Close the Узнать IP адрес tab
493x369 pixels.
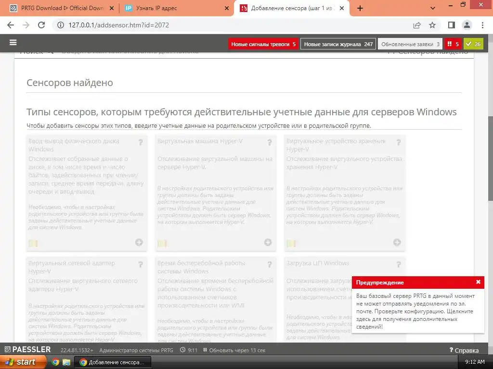pos(227,9)
